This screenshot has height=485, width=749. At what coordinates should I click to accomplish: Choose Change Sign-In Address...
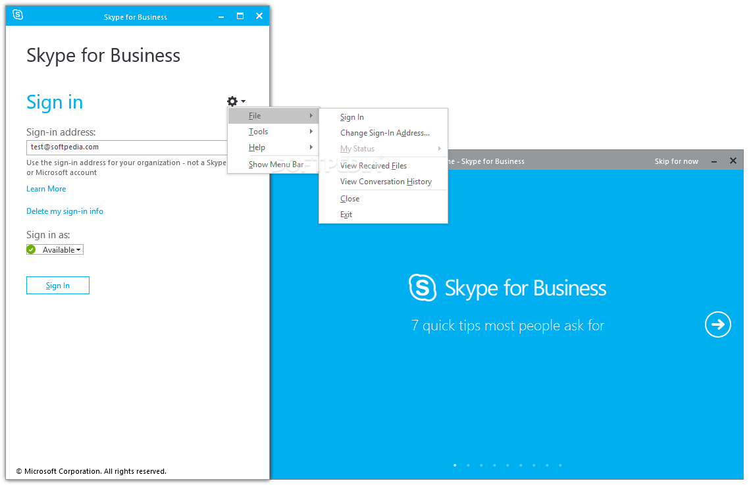coord(383,133)
